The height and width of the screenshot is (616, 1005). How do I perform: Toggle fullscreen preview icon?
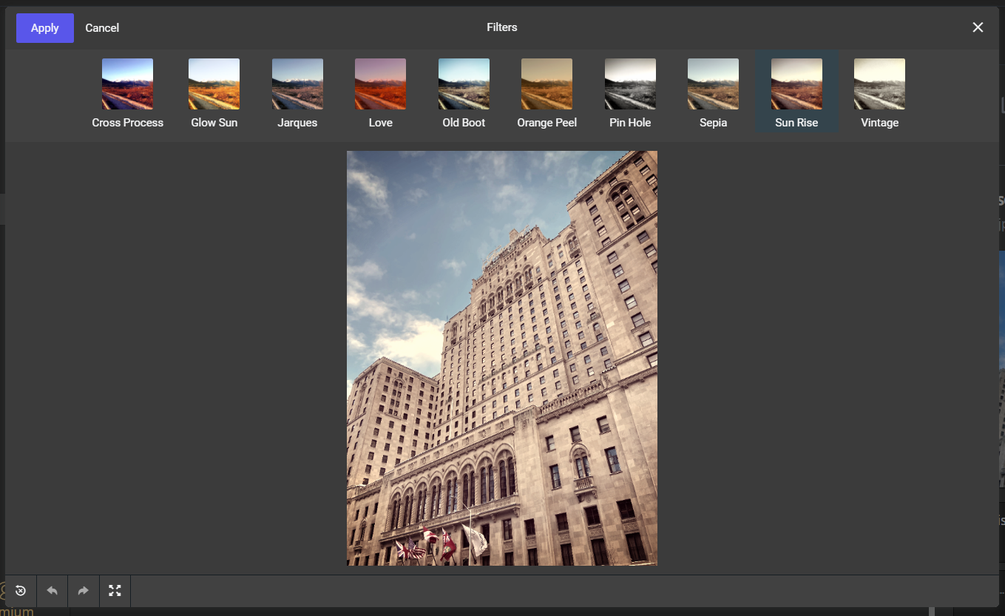coord(115,591)
